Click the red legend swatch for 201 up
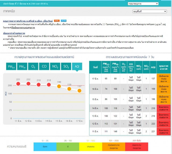172x154 pixels. point(137,147)
